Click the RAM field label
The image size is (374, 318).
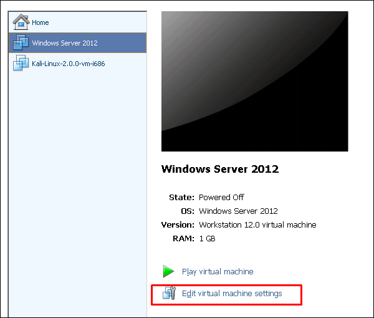pyautogui.click(x=185, y=239)
